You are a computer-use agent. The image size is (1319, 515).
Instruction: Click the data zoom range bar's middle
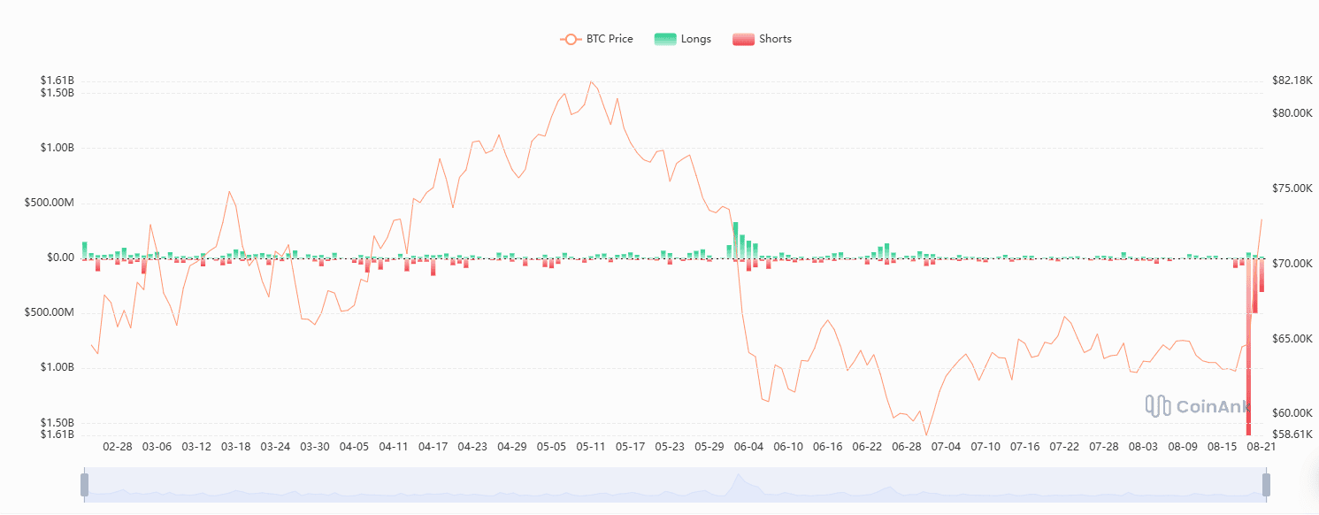tap(675, 485)
